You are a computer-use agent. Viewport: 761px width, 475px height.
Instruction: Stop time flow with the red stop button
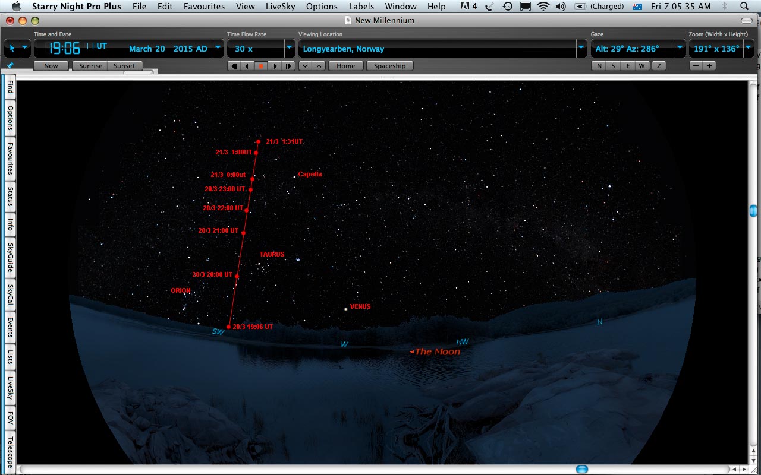pyautogui.click(x=260, y=66)
